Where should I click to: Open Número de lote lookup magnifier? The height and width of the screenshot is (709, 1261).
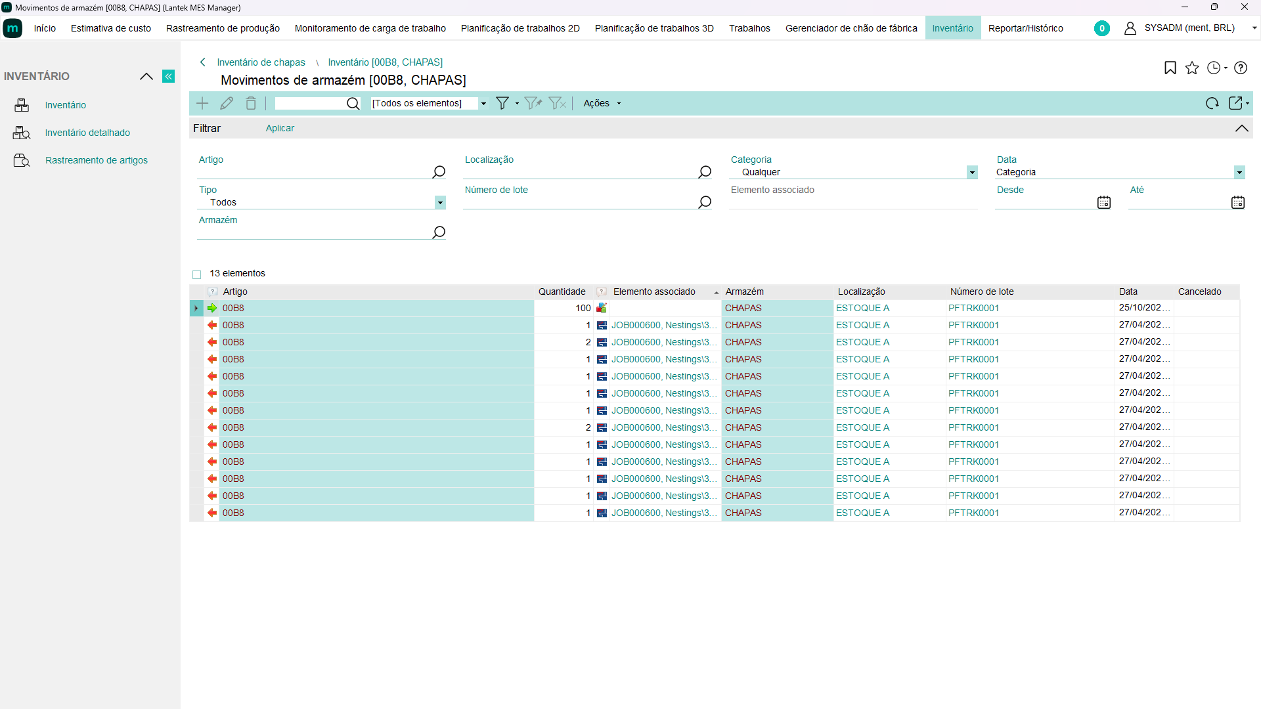[x=705, y=202]
